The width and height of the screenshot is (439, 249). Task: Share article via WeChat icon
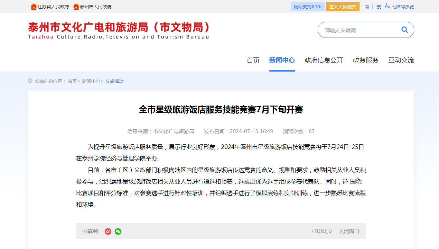coord(118,231)
